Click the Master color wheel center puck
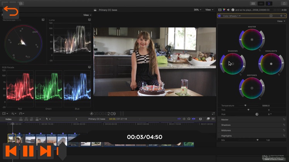The image size is (289, 162). click(x=252, y=40)
